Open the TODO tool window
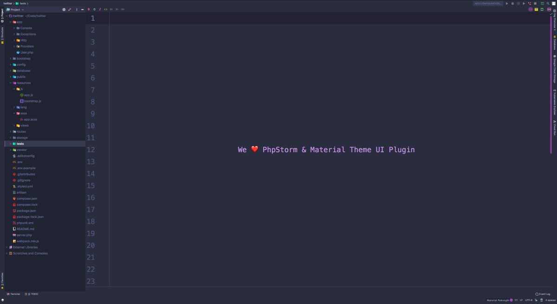The width and height of the screenshot is (557, 304). point(32,294)
